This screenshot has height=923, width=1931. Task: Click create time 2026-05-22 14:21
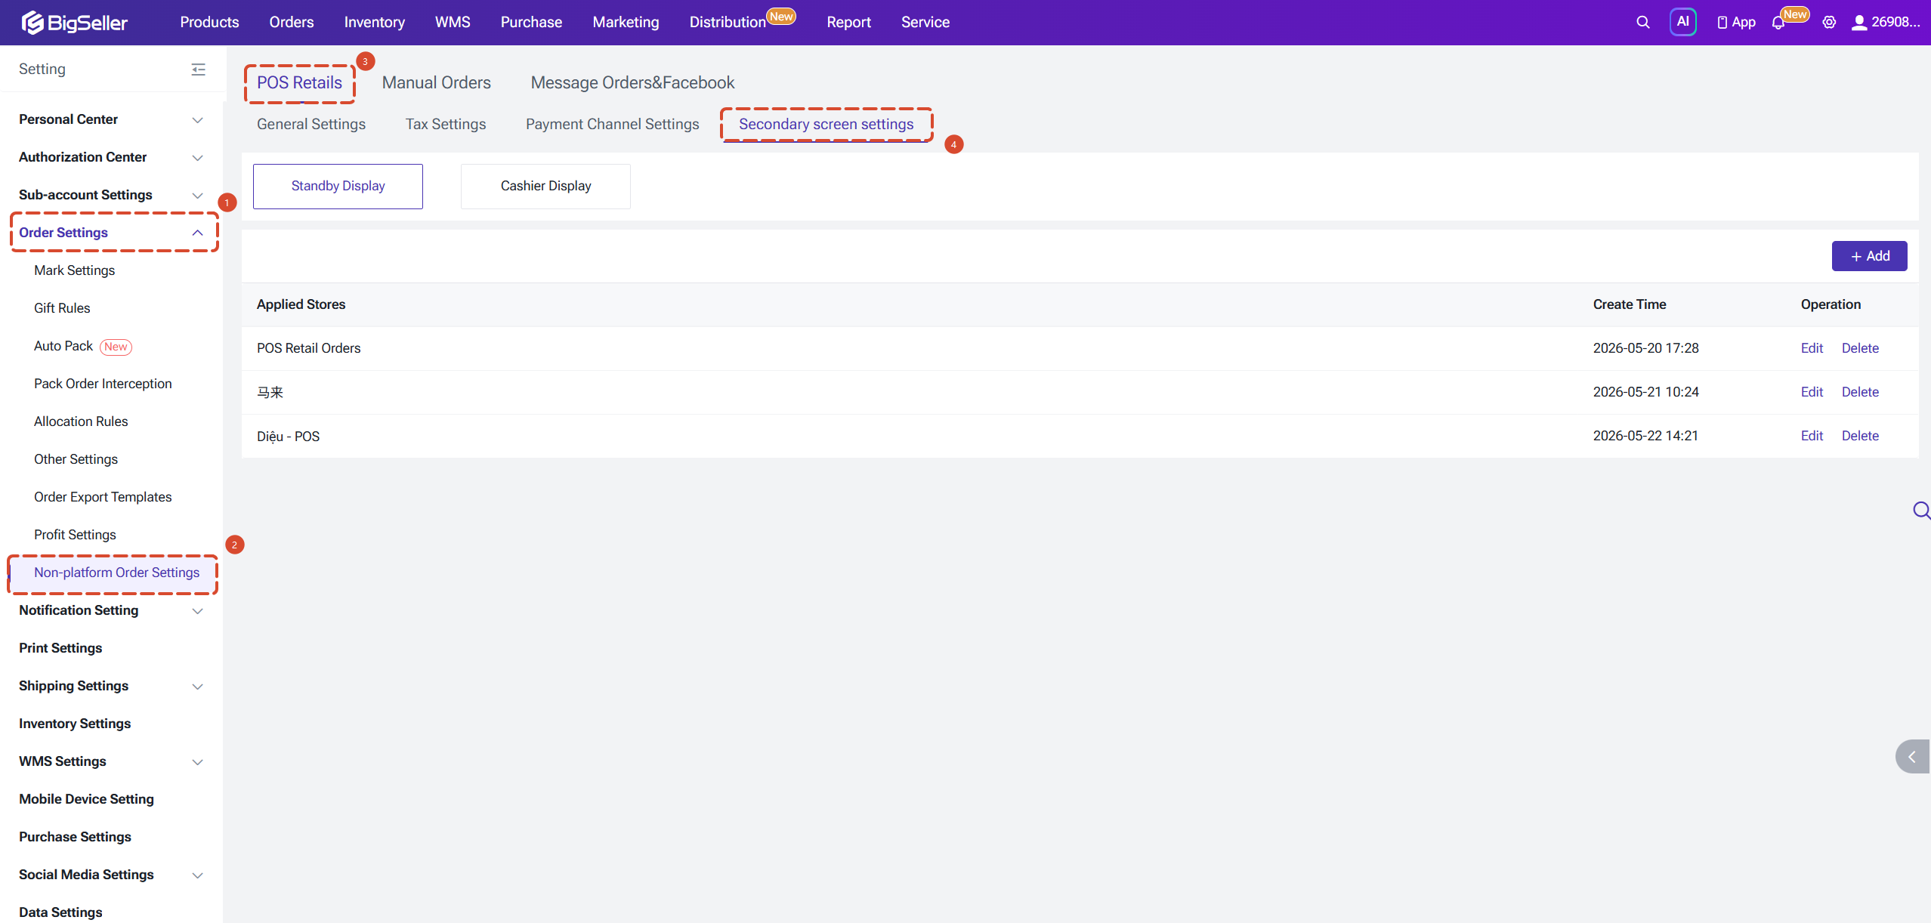click(x=1645, y=436)
